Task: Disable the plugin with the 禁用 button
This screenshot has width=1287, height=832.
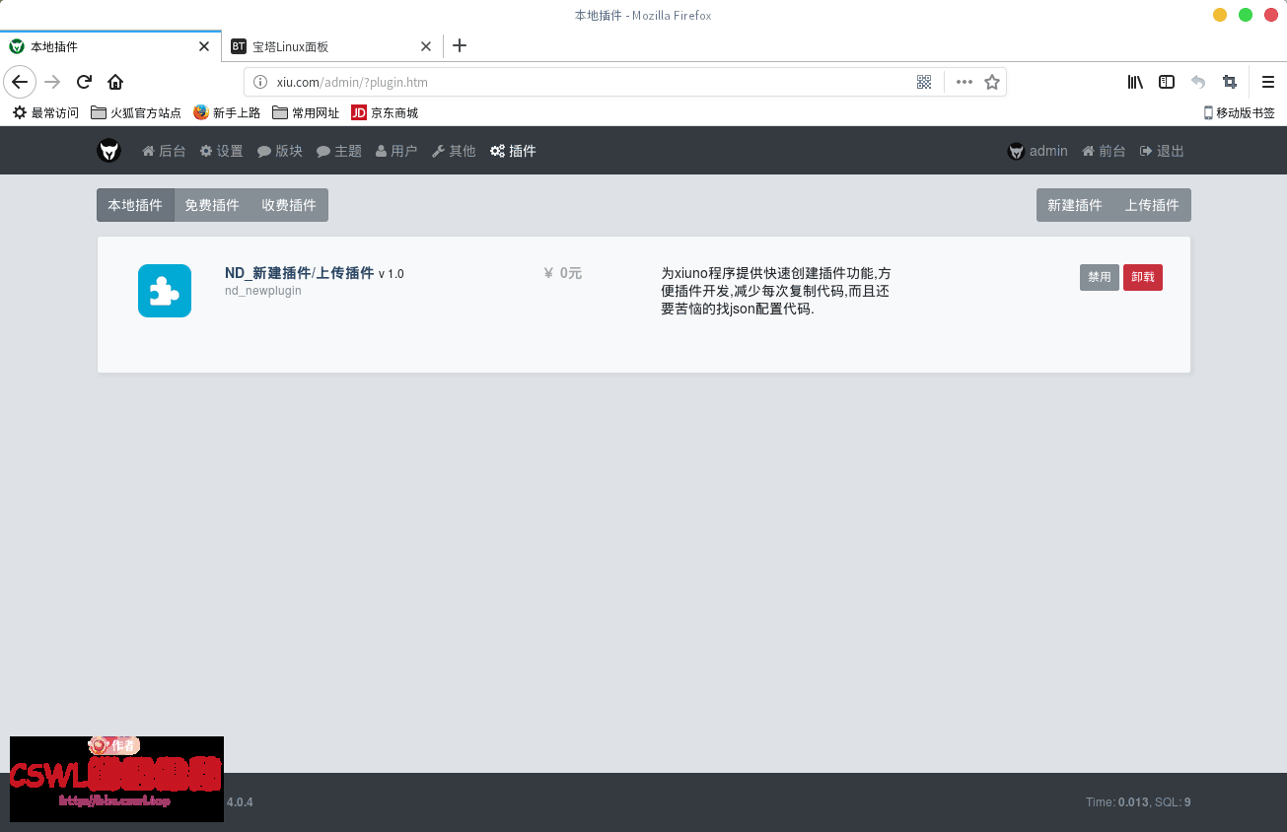Action: [x=1099, y=277]
